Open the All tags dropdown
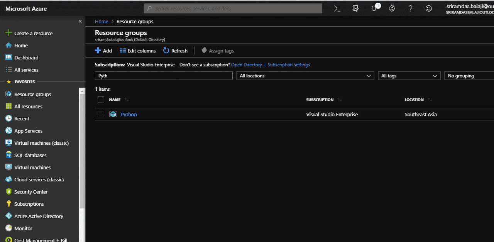Viewport: 494px width, 242px height. pyautogui.click(x=409, y=76)
